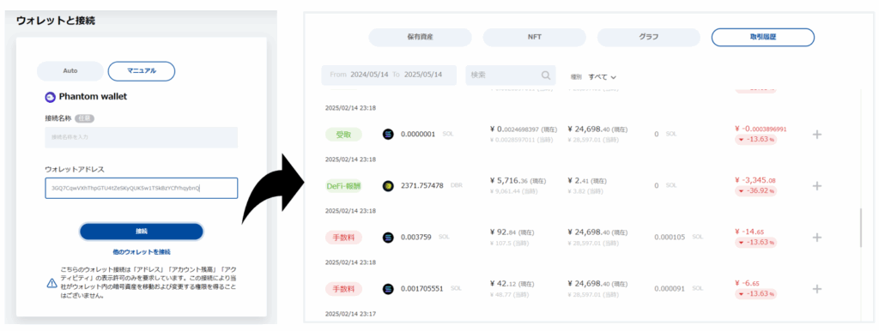
Task: Click the warning triangle icon by notice
Action: [51, 283]
